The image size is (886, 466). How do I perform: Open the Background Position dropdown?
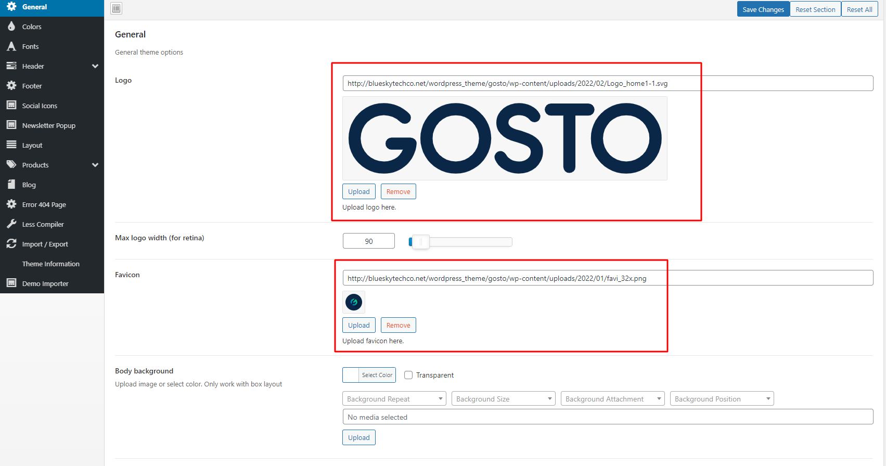click(x=722, y=399)
